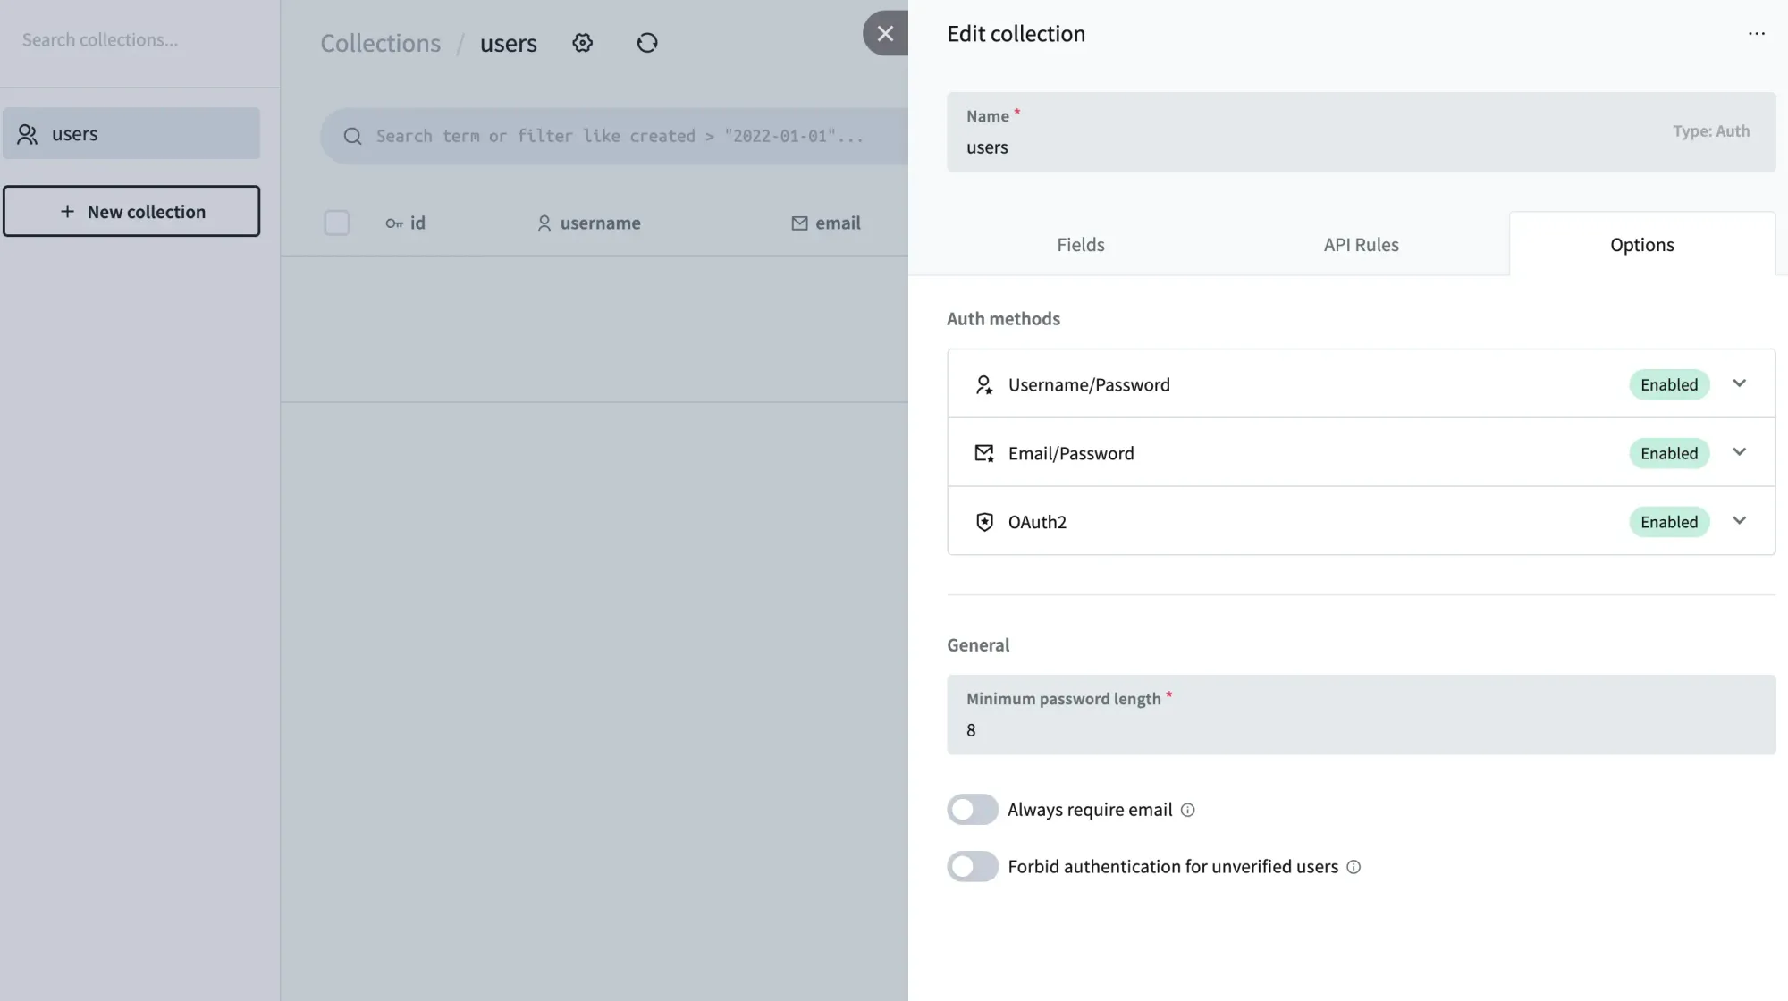
Task: Close the Edit collection panel
Action: tap(885, 34)
